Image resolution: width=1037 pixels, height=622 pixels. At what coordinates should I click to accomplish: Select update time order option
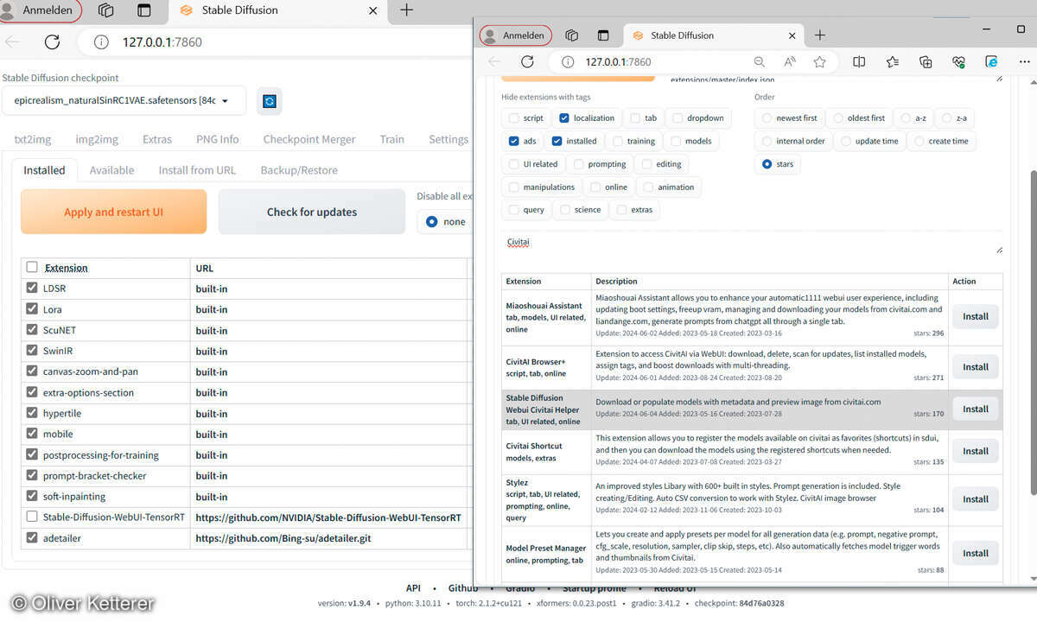click(x=846, y=141)
